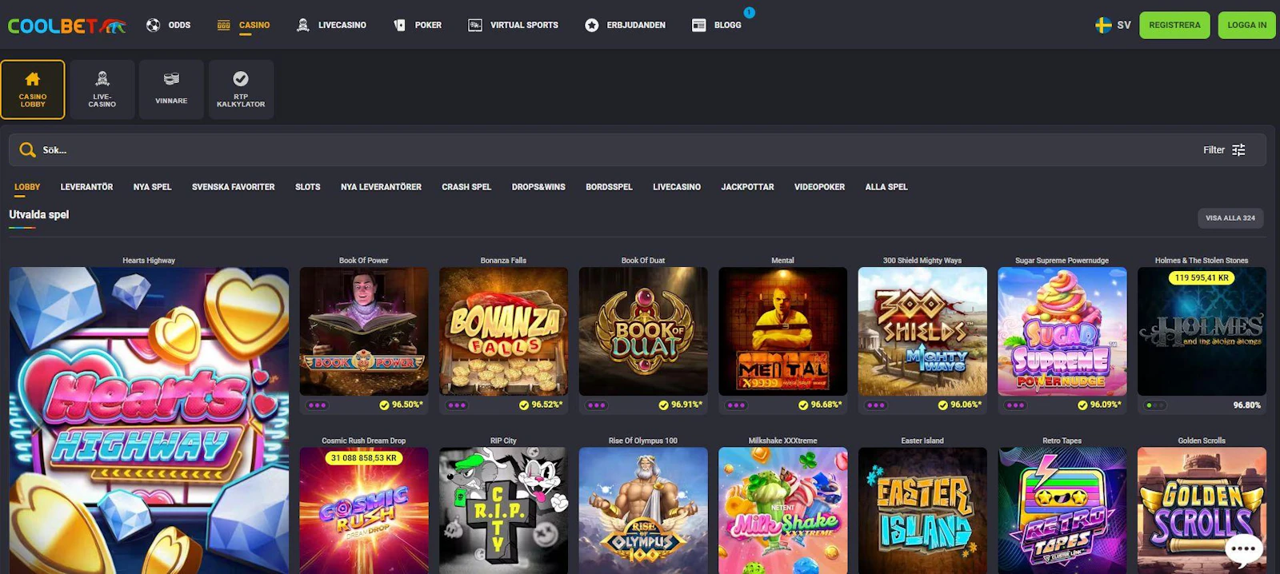Screen dimensions: 1280x574
Task: Click volatility dots under Book Of Power
Action: click(318, 405)
